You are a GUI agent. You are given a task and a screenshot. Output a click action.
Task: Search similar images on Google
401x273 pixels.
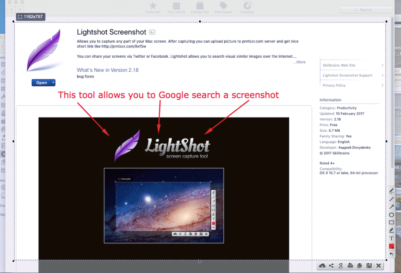[341, 266]
